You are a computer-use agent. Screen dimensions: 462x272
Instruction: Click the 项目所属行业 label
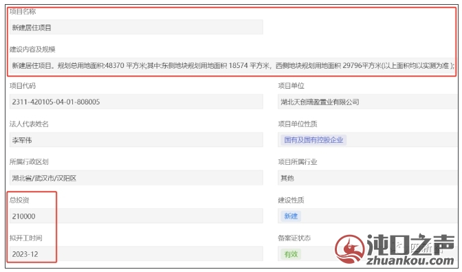(x=298, y=161)
